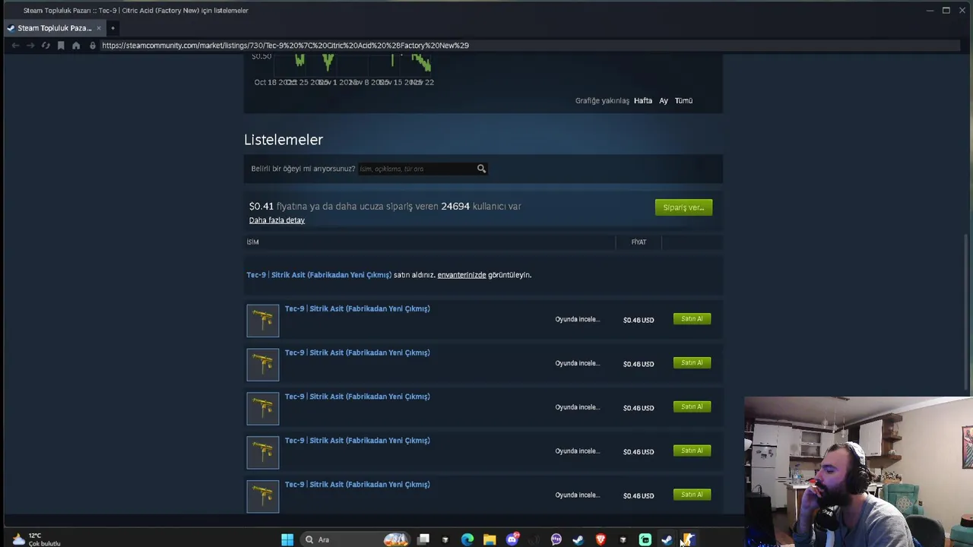
Task: Click Oyunda incele on the first listing
Action: (x=577, y=320)
